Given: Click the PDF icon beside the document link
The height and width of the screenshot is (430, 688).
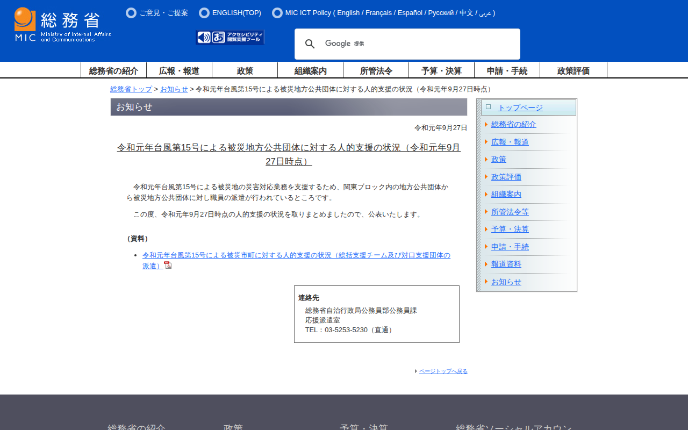Looking at the screenshot, I should pos(168,265).
